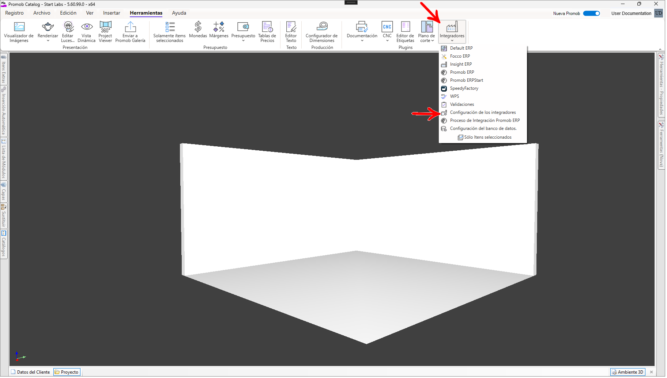This screenshot has width=667, height=378.
Task: Choose SpeedyFactory integrator
Action: coord(483,88)
